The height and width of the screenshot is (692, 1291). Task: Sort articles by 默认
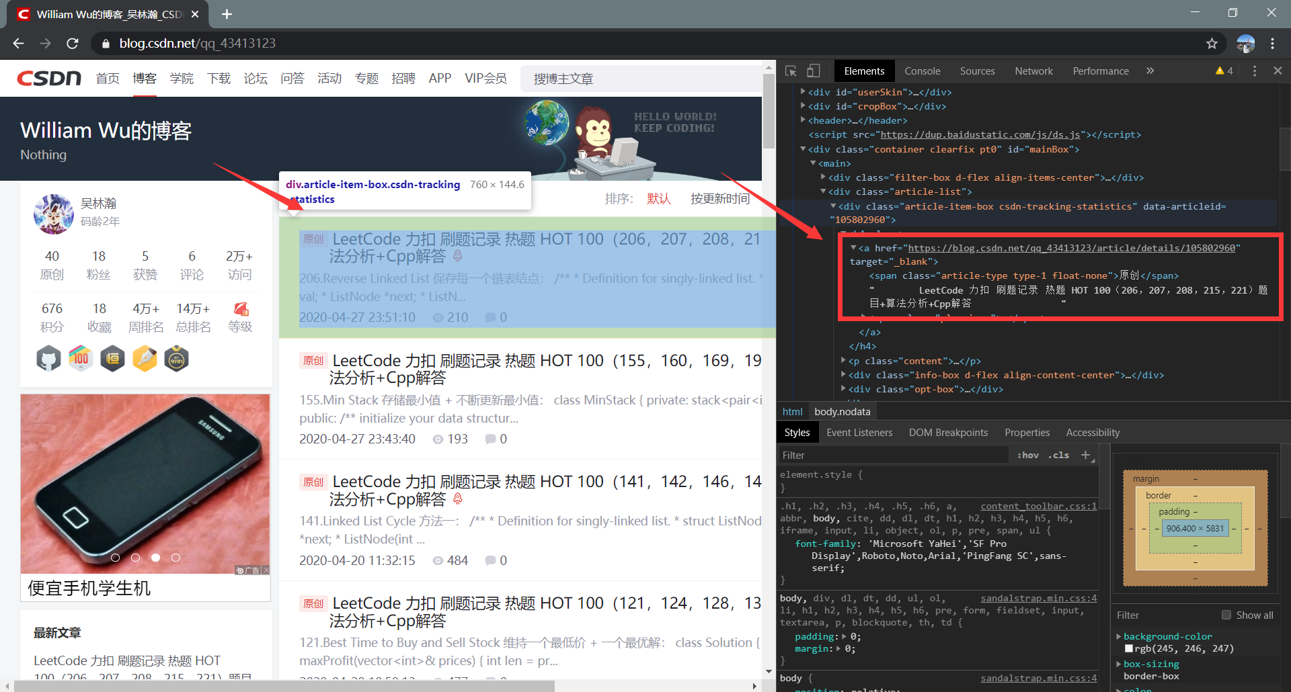pyautogui.click(x=659, y=199)
